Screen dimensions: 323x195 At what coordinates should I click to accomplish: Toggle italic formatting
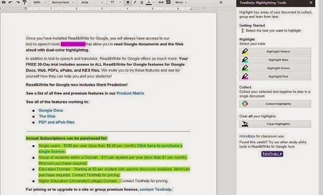click(x=135, y=2)
